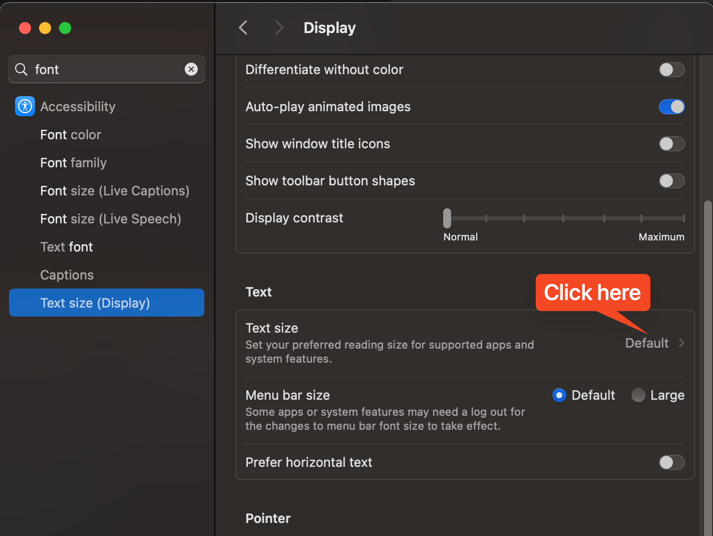
Task: Toggle Show window title icons
Action: click(x=671, y=144)
